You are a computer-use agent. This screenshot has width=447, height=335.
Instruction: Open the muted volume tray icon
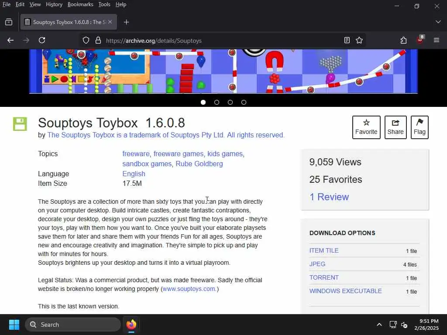(x=404, y=325)
